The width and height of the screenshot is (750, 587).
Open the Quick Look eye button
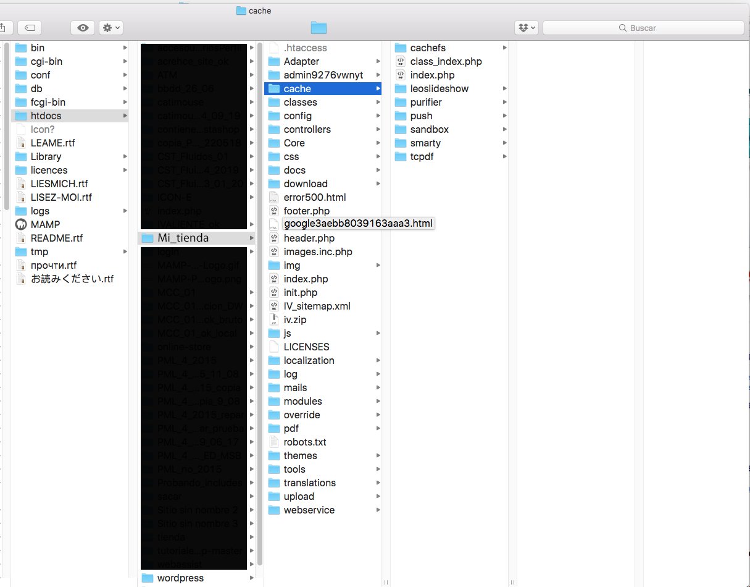point(83,28)
